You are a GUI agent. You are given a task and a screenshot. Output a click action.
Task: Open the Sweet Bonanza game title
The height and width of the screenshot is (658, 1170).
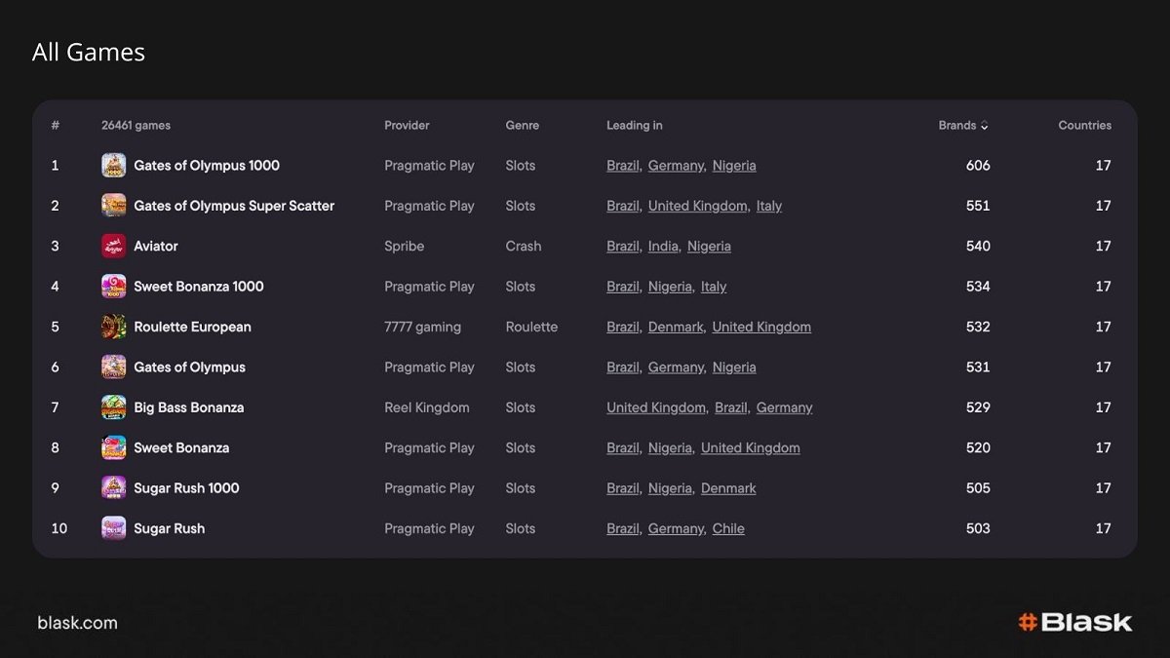tap(181, 448)
